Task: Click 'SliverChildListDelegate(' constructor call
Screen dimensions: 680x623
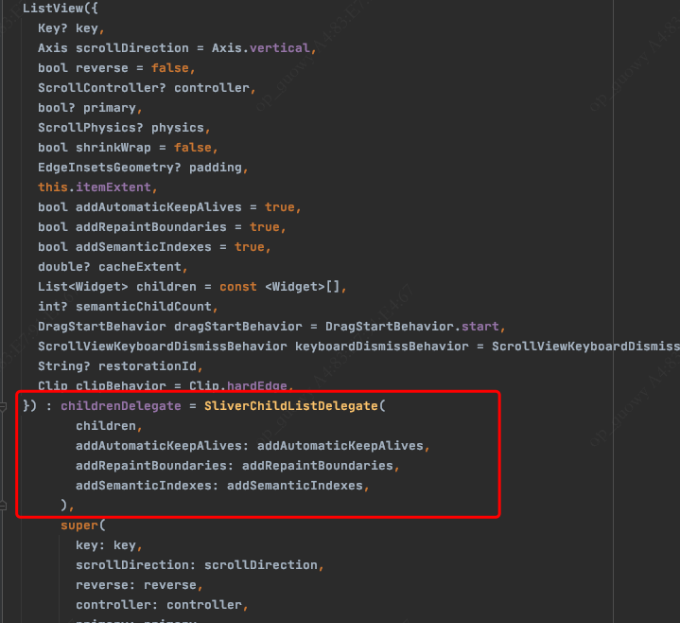Action: pyautogui.click(x=295, y=406)
